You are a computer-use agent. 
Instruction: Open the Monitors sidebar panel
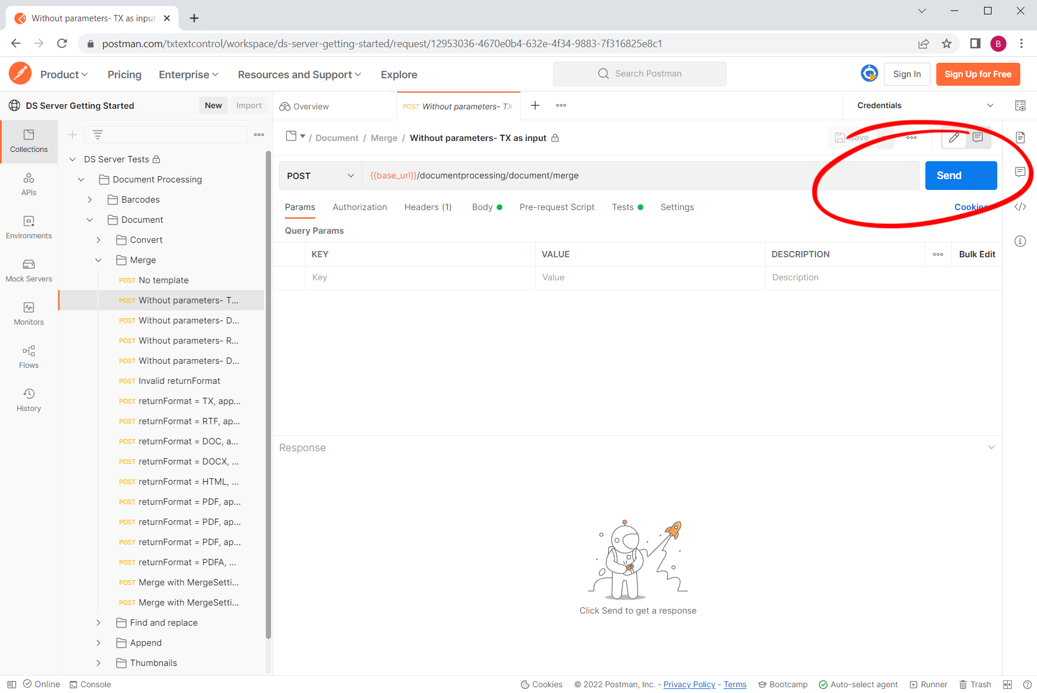click(x=29, y=314)
